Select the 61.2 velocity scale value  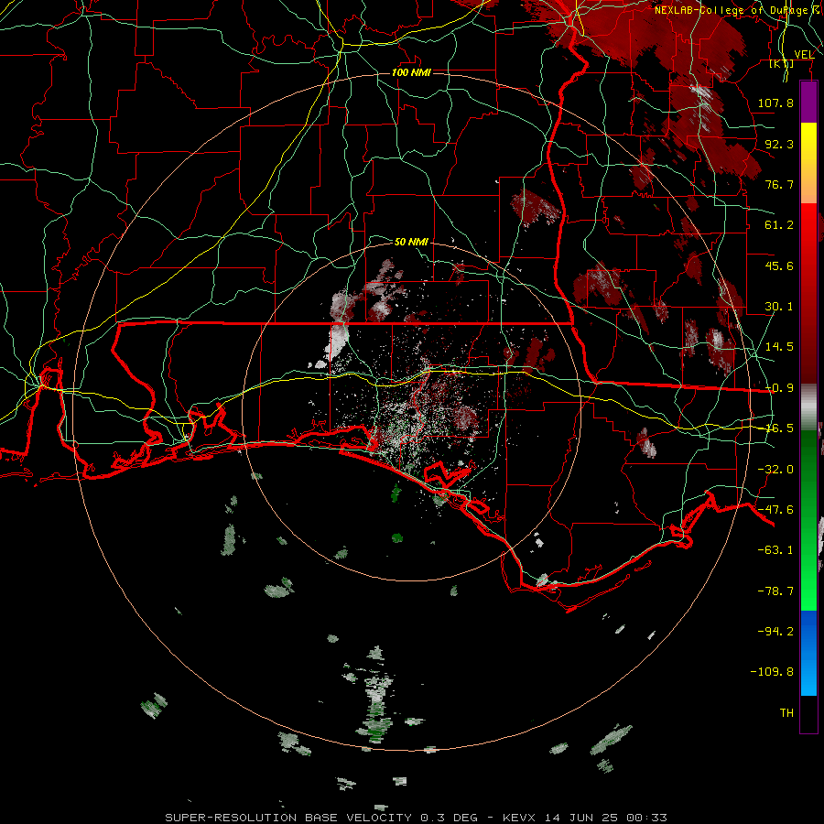coord(779,225)
